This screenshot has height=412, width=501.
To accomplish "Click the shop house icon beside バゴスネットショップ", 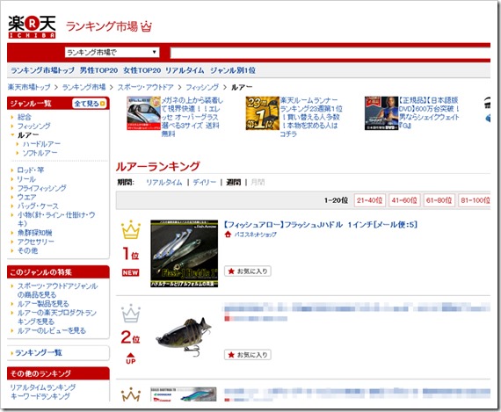I will 228,235.
